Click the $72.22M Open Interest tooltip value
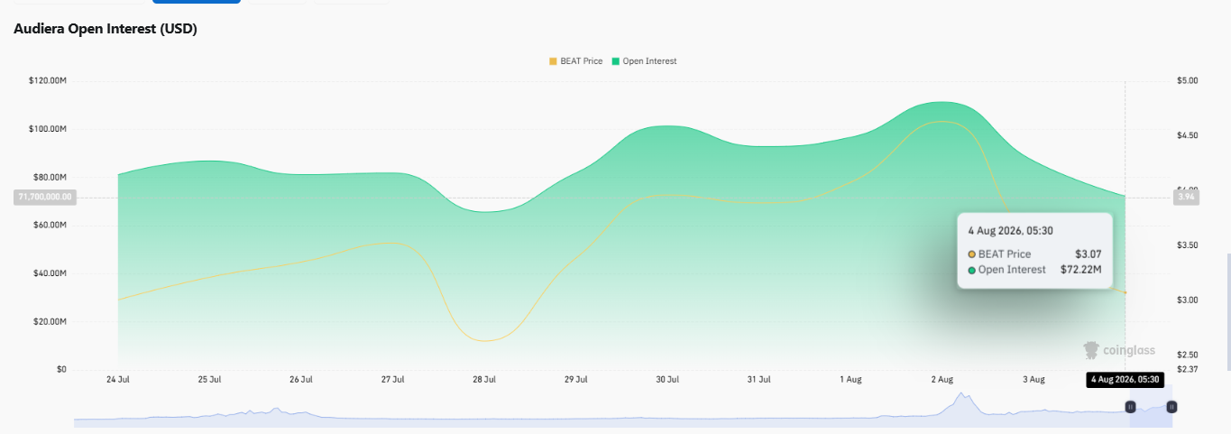Viewport: 1231px width, 434px height. [x=1081, y=270]
